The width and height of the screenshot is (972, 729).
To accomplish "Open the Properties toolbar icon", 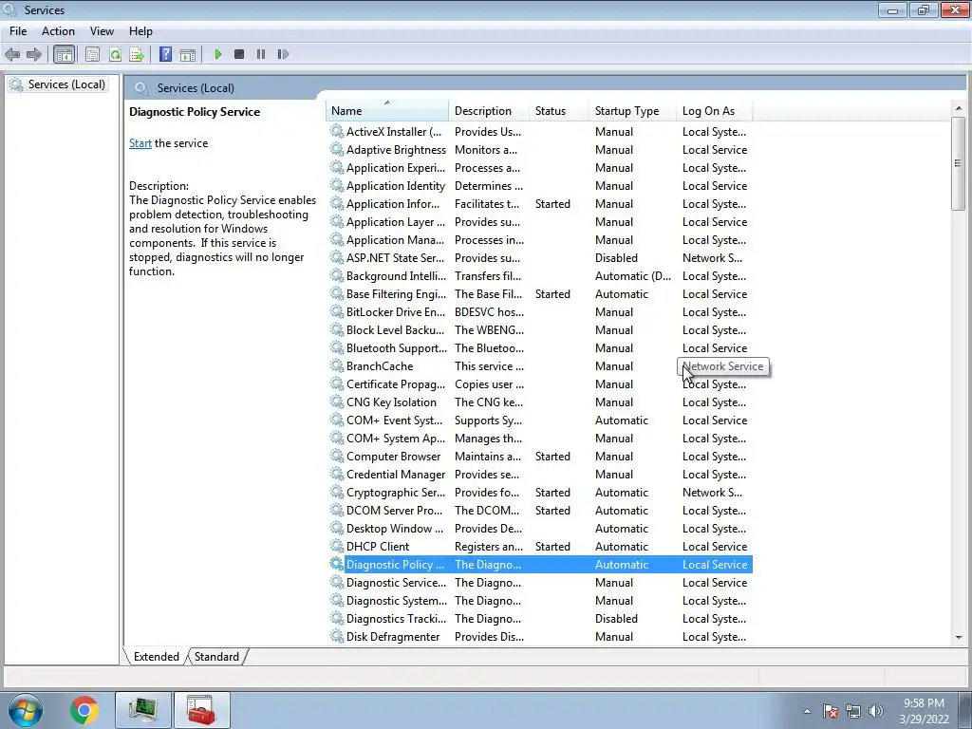I will pos(92,54).
